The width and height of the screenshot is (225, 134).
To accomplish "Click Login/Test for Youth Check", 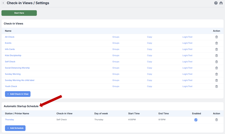I will click(x=187, y=86).
